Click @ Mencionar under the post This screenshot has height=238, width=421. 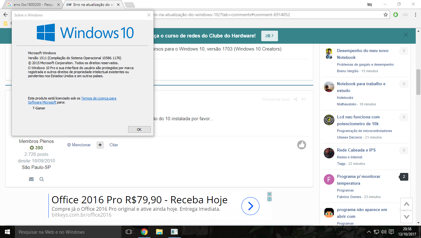(x=79, y=145)
